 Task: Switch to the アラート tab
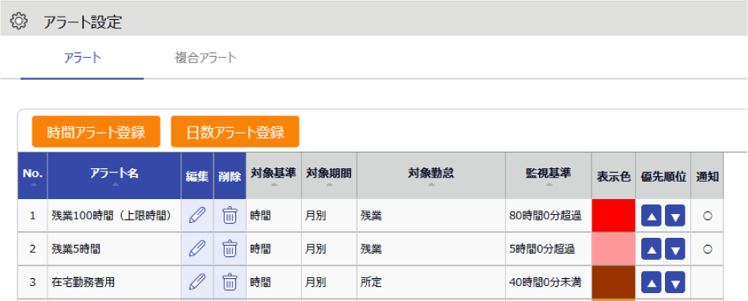[82, 58]
